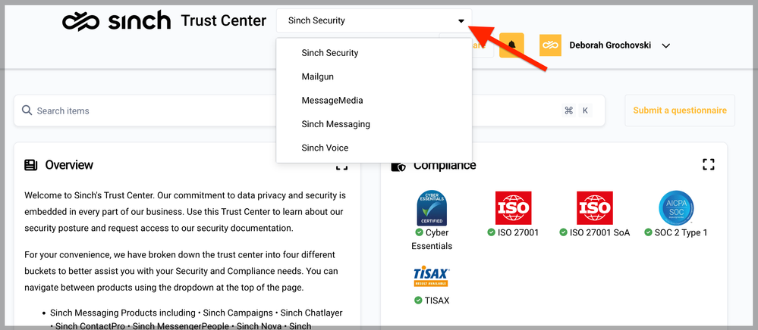Select Mailgun from the list
The image size is (758, 330).
coord(374,76)
